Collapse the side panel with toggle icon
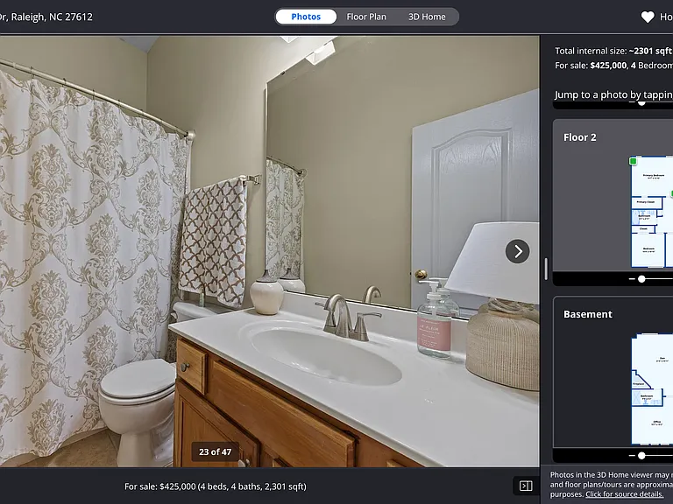673x504 pixels. click(x=526, y=486)
